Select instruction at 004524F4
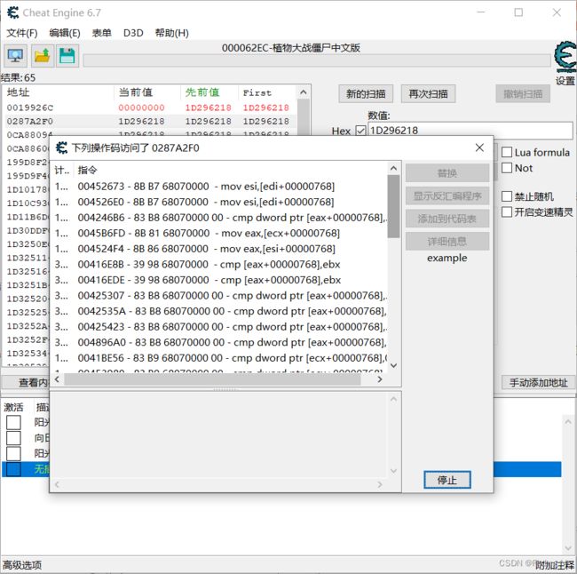 coord(219,249)
